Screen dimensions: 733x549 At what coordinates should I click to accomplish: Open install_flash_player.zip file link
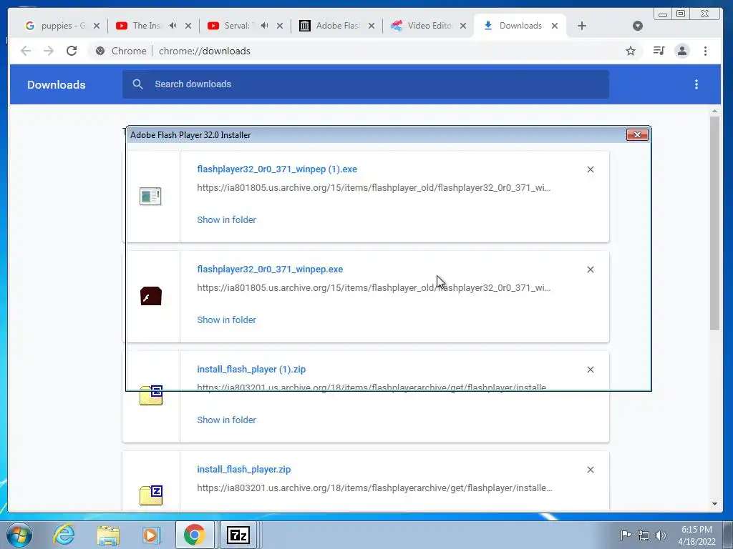pos(243,469)
